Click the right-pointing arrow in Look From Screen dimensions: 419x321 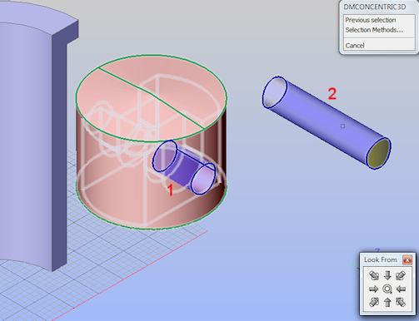pyautogui.click(x=374, y=289)
